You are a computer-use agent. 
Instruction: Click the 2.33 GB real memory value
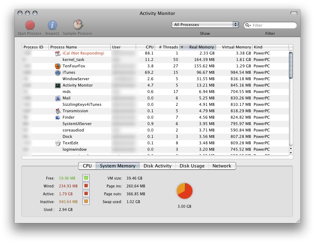207,53
